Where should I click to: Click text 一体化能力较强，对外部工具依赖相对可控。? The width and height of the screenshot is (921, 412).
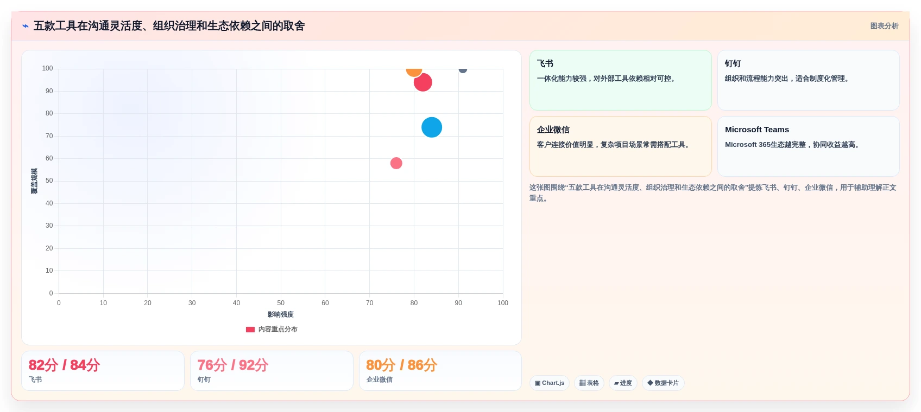tap(608, 79)
